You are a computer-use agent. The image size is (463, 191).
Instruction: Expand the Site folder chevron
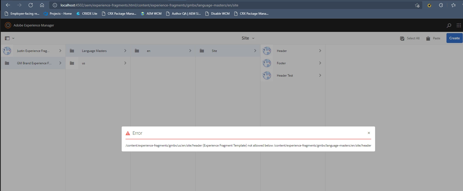click(255, 51)
